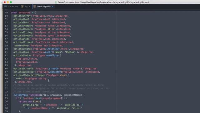The width and height of the screenshot is (200, 113).
Task: Click the '/matchme/' regex on line 75
Action: tap(28, 98)
